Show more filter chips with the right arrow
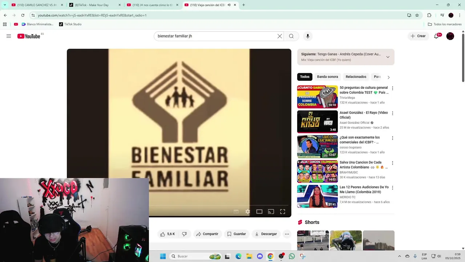Viewport: 465px width, 262px height. click(x=388, y=77)
